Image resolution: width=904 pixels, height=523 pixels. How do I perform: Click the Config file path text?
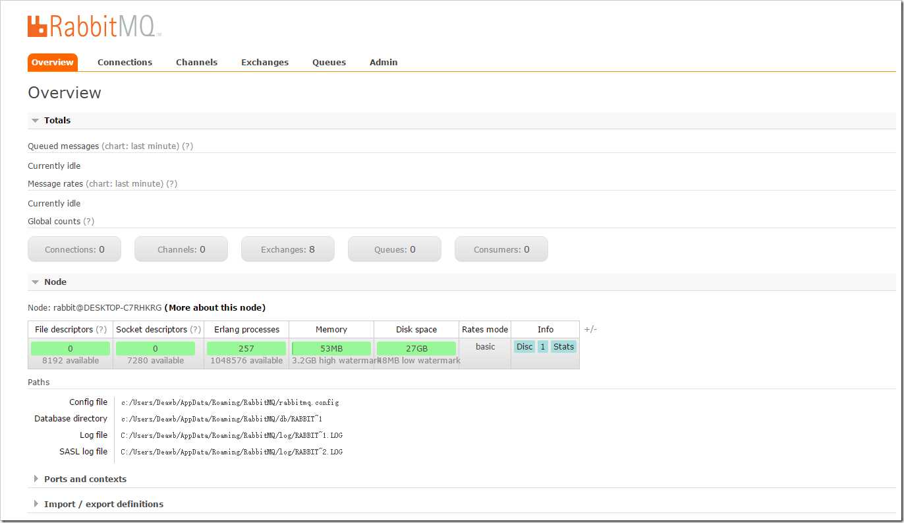click(230, 402)
